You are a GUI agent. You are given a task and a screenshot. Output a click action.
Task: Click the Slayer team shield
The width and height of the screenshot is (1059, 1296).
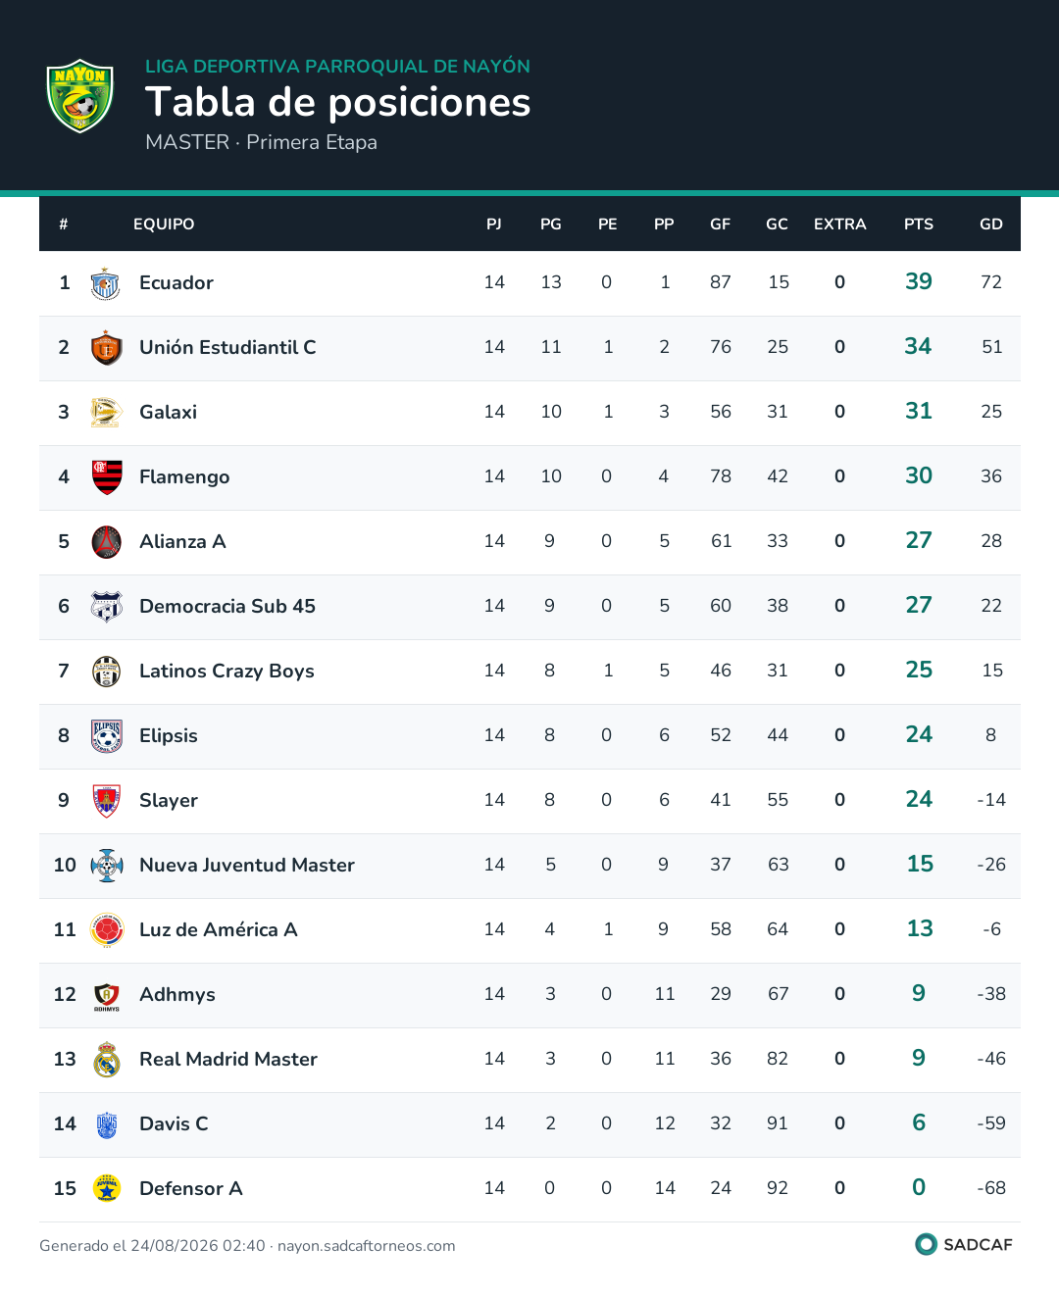click(106, 801)
